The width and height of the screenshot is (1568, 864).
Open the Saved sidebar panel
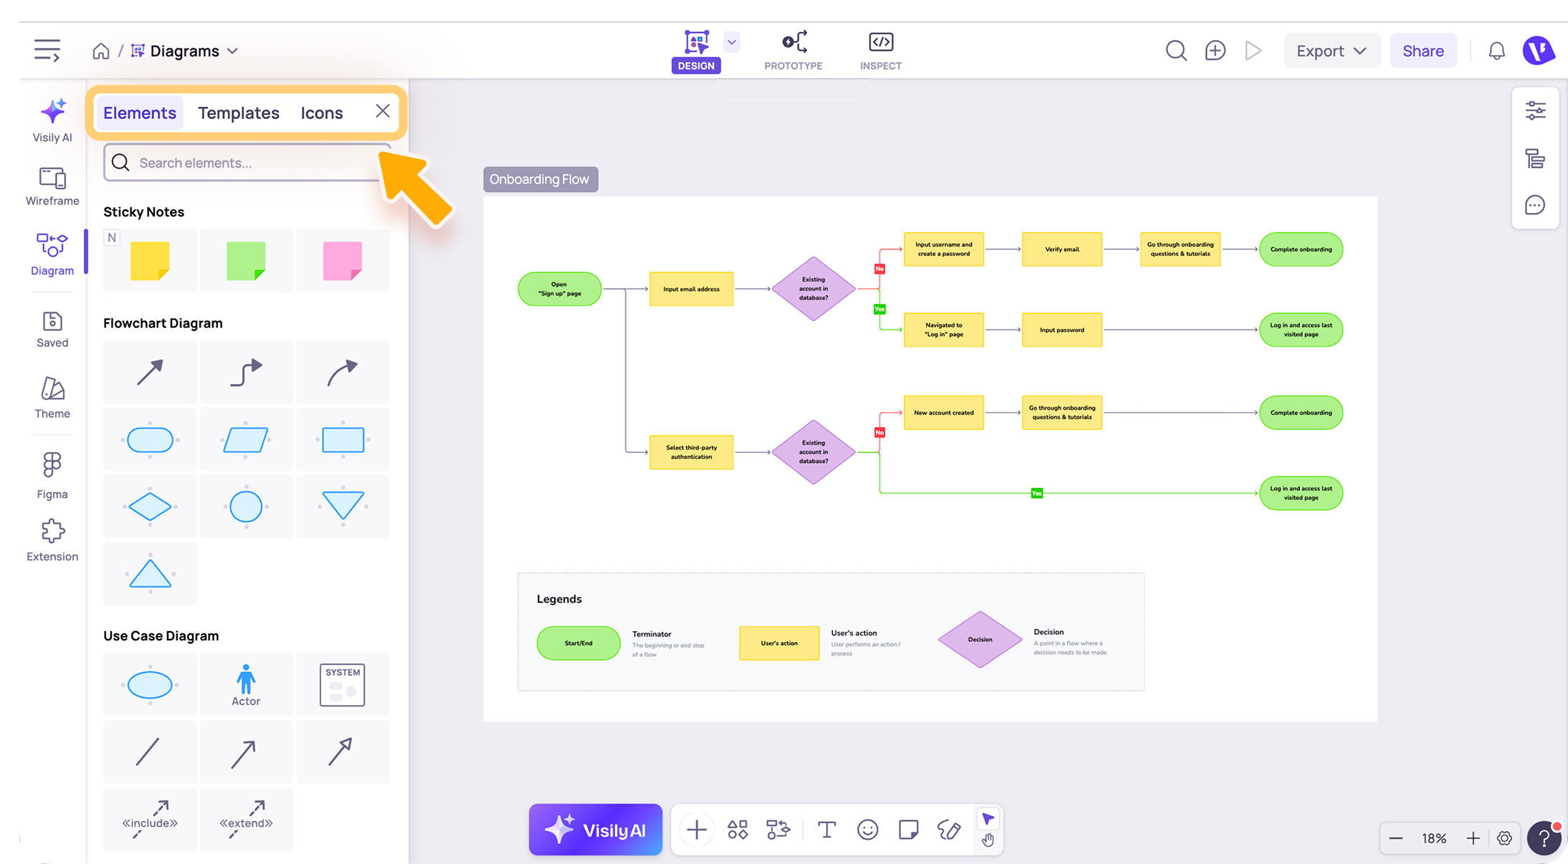coord(52,330)
